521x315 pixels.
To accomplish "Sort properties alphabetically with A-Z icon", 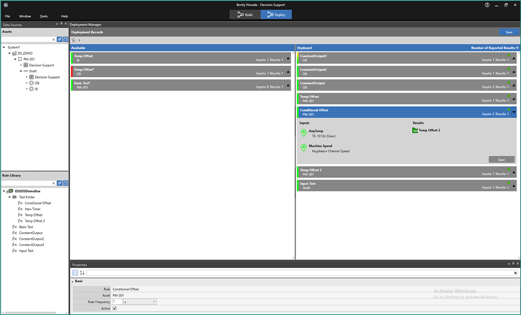I will (x=82, y=273).
